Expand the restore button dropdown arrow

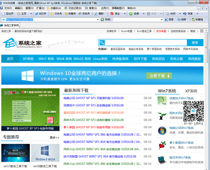(198, 14)
